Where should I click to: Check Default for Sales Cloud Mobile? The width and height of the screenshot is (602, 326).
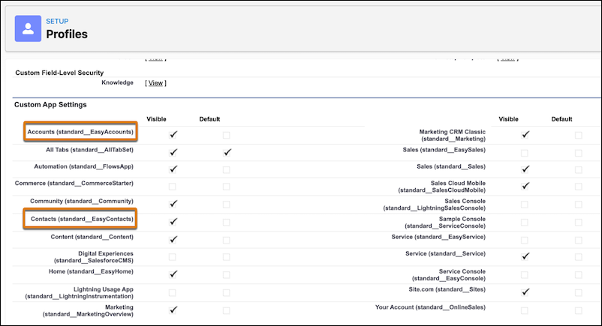click(x=579, y=187)
